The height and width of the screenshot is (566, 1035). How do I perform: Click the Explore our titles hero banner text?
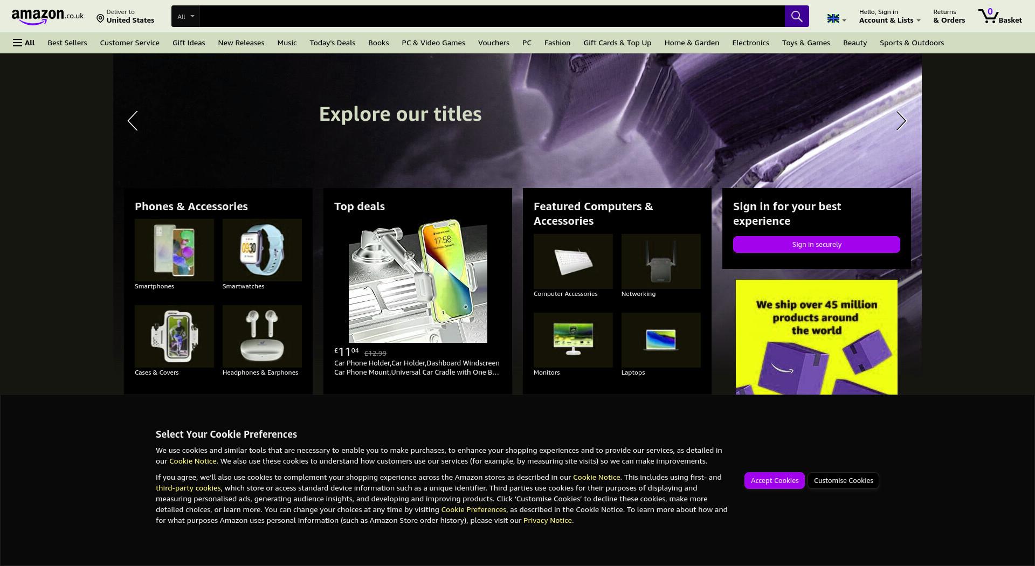click(x=401, y=114)
